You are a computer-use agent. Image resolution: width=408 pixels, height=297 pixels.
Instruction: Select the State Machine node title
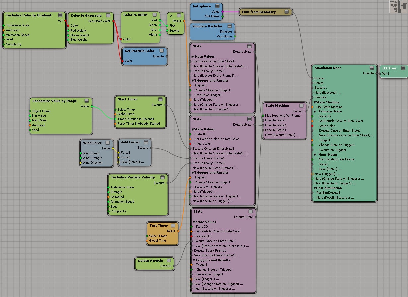[277, 105]
